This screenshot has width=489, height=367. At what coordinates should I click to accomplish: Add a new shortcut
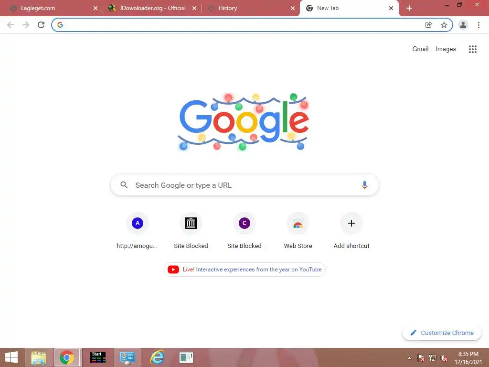(351, 231)
